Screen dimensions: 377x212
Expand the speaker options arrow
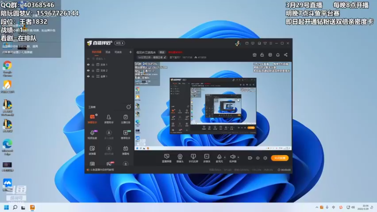pos(238,157)
